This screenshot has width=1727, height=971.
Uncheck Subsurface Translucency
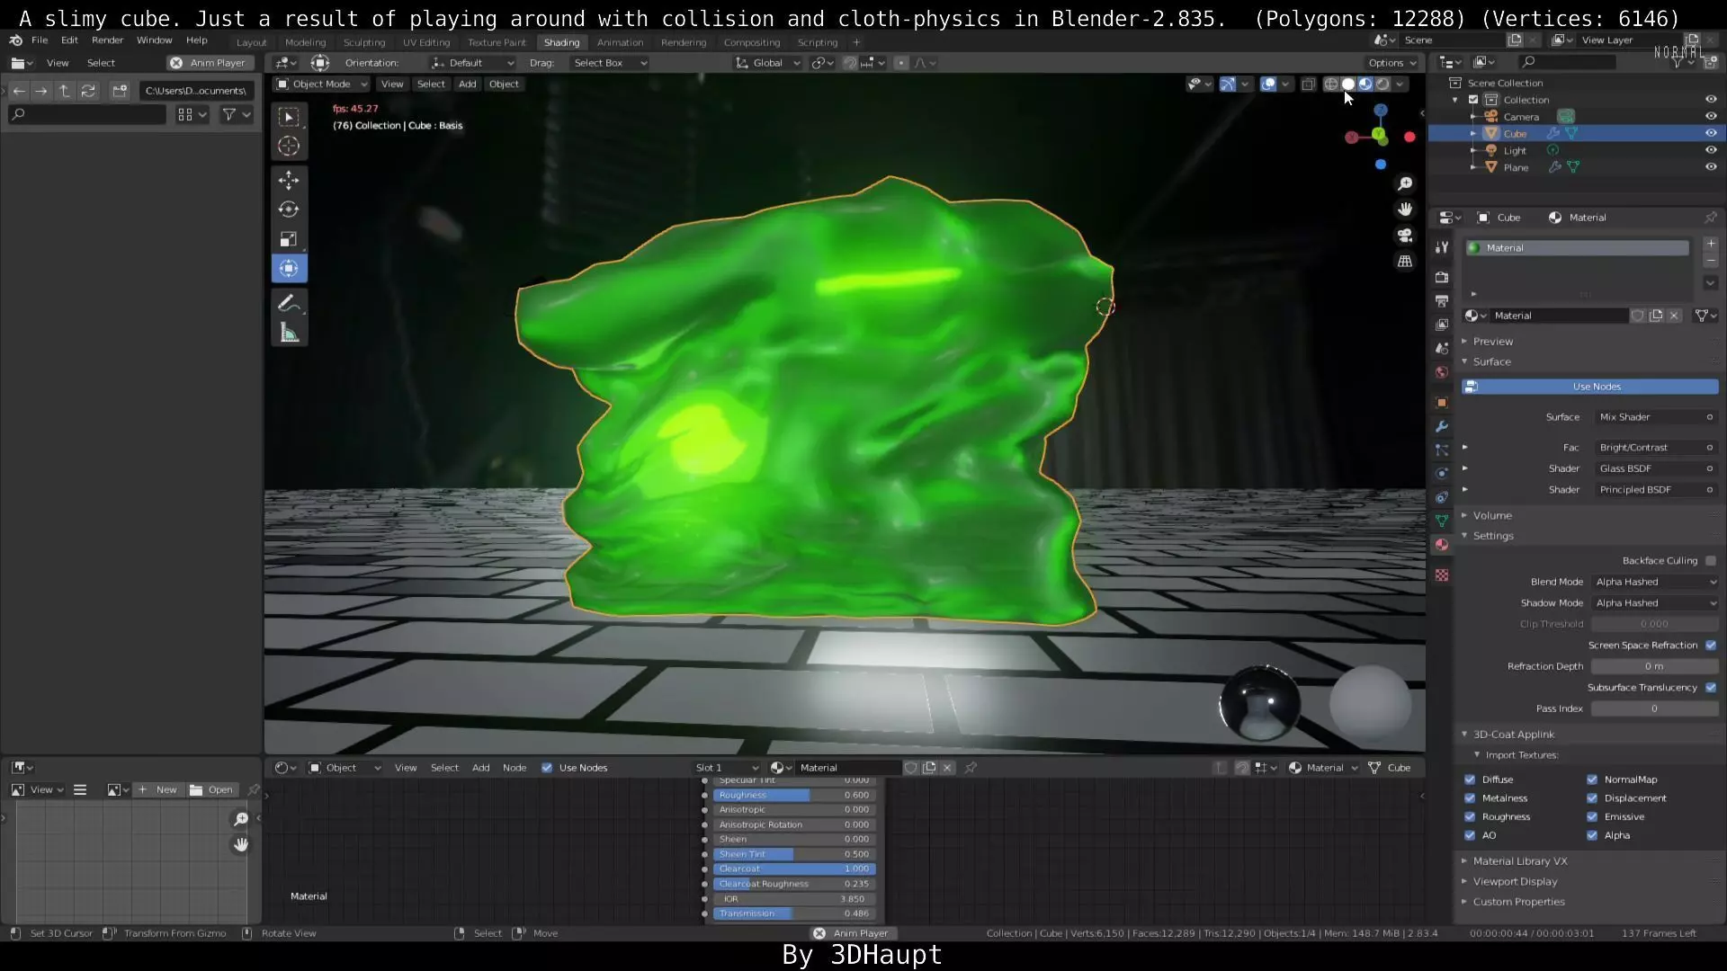click(1711, 687)
